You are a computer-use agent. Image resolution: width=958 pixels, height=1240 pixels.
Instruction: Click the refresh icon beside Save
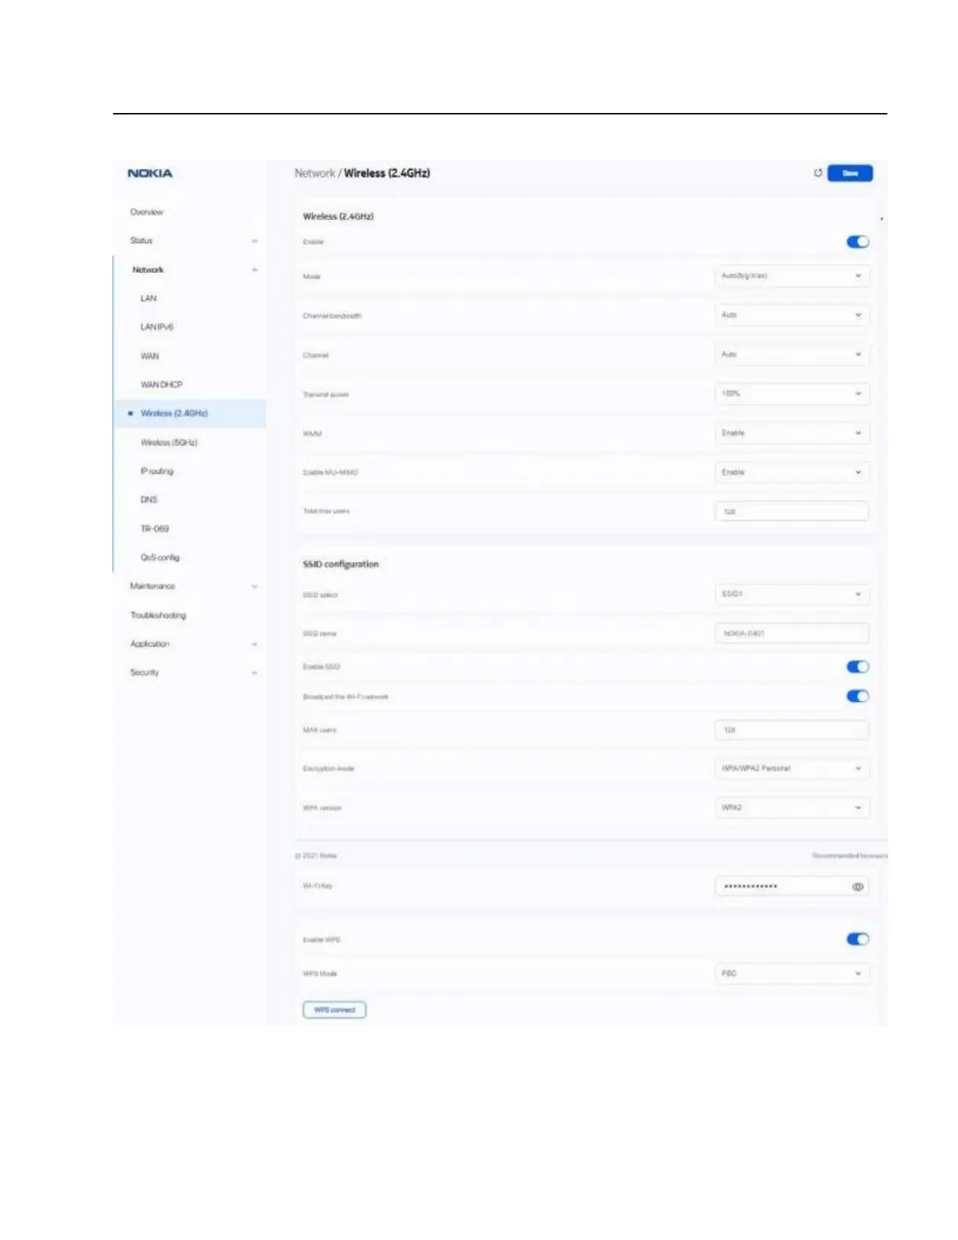(818, 173)
